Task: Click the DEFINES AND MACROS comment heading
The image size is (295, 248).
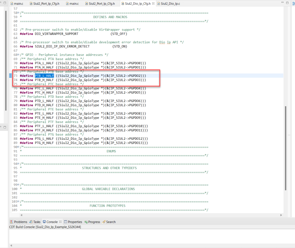Action: pos(110,17)
